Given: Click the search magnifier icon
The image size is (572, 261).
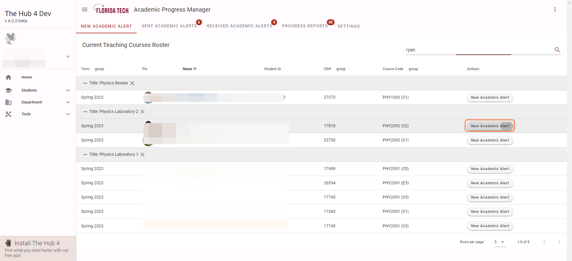Looking at the screenshot, I should tap(557, 50).
